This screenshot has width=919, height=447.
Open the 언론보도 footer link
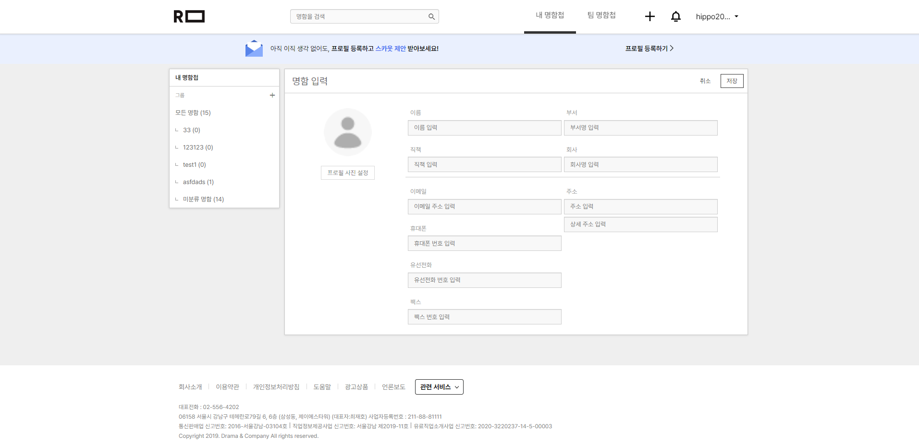[x=393, y=387]
